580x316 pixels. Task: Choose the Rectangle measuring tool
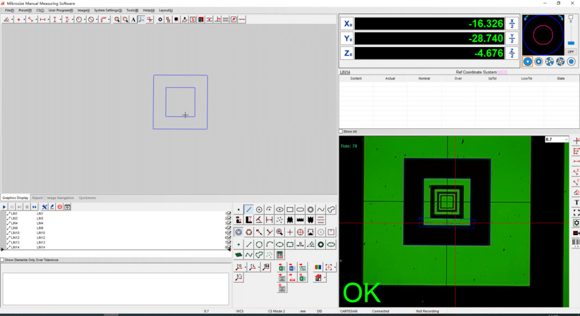[x=290, y=210]
